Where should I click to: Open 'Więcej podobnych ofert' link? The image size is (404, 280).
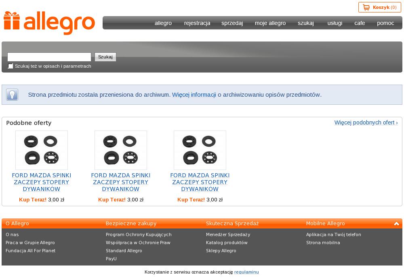[x=366, y=122]
